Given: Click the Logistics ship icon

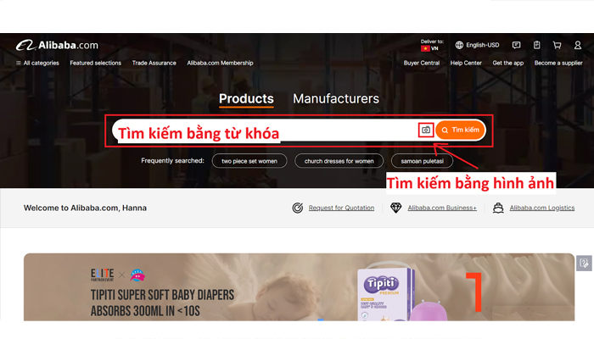Looking at the screenshot, I should tap(498, 208).
